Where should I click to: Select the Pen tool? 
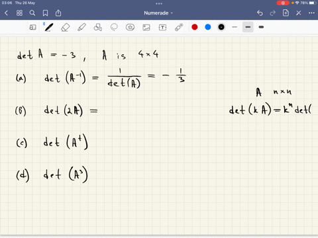[48, 27]
